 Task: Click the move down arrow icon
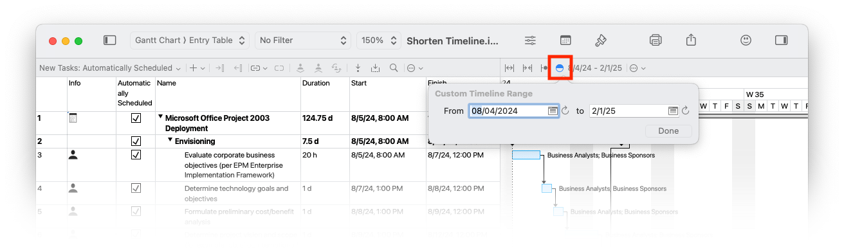point(358,67)
